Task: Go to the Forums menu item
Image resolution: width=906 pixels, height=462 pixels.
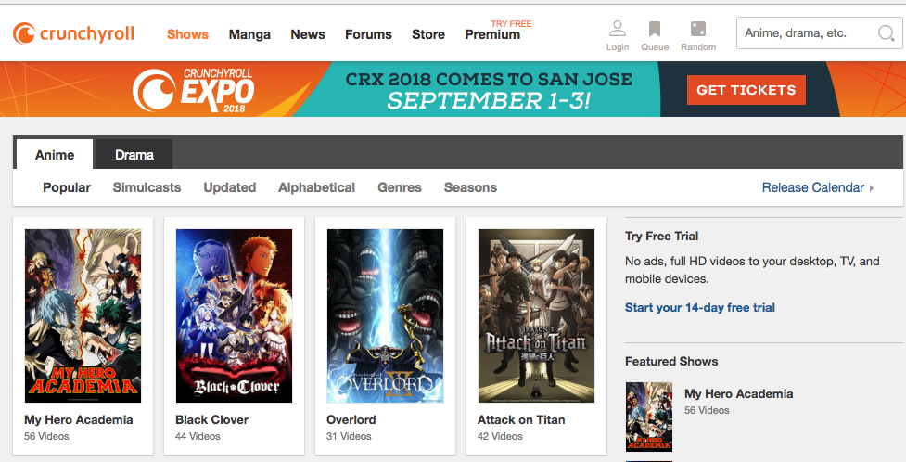Action: tap(368, 34)
